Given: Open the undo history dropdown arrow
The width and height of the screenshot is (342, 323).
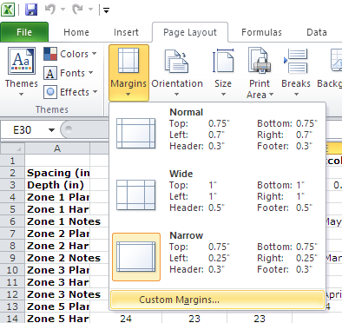Looking at the screenshot, I should pos(62,10).
